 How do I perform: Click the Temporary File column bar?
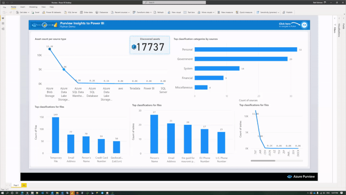click(x=55, y=135)
